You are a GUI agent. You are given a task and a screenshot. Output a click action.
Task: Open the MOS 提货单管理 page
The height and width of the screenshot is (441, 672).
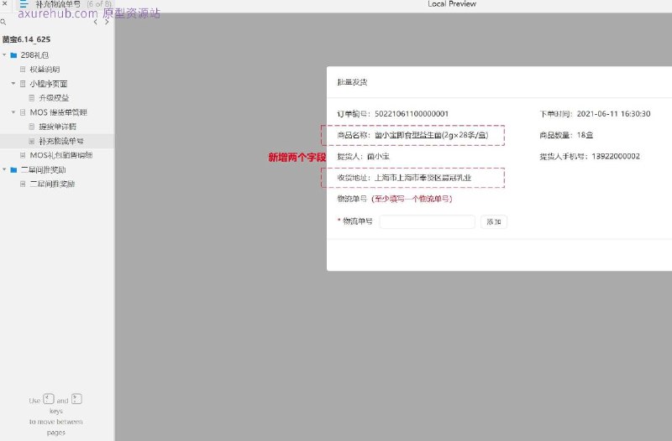click(58, 112)
